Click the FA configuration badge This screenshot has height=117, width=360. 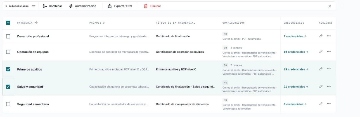225,65
